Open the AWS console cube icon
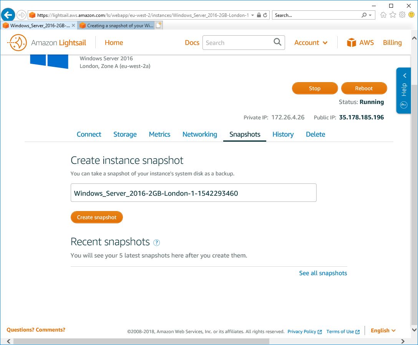 [352, 43]
